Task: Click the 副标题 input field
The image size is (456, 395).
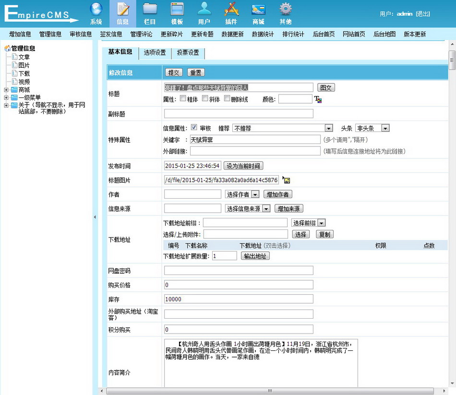Action: [x=239, y=114]
